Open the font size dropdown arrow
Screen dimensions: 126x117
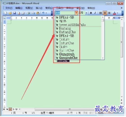(x=86, y=13)
